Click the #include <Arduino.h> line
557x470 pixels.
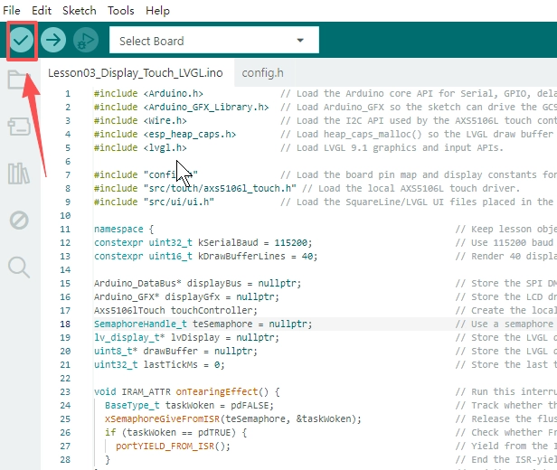point(148,94)
